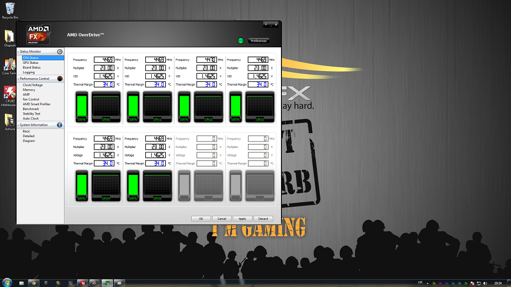The width and height of the screenshot is (511, 287).
Task: Click the 19:34 system clock
Action: 498,284
